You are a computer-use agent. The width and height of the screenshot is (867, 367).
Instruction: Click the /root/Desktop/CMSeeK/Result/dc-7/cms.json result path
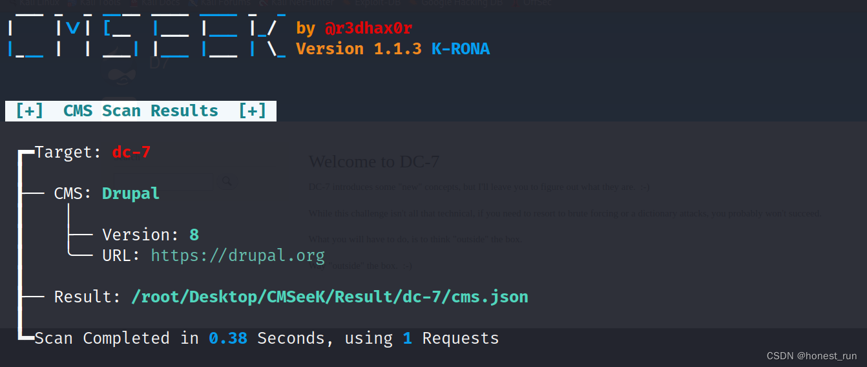329,297
